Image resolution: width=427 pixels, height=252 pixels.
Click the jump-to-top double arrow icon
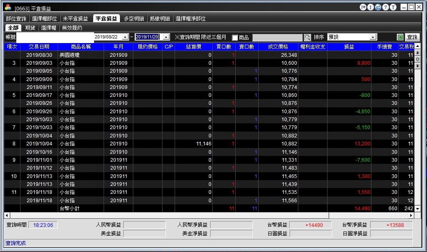pyautogui.click(x=417, y=53)
